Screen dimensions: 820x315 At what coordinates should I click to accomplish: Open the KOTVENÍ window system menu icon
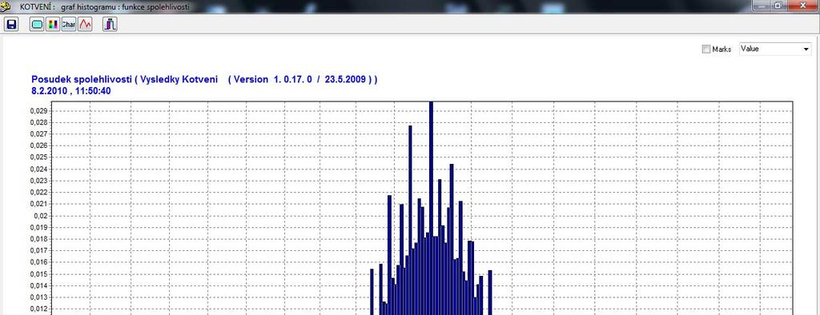[x=6, y=6]
